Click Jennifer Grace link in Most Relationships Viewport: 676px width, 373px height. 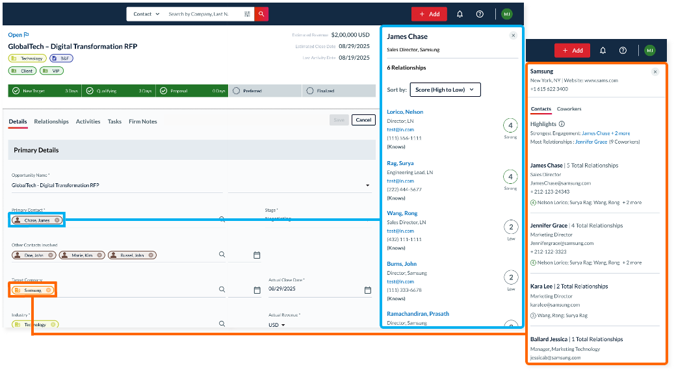591,142
